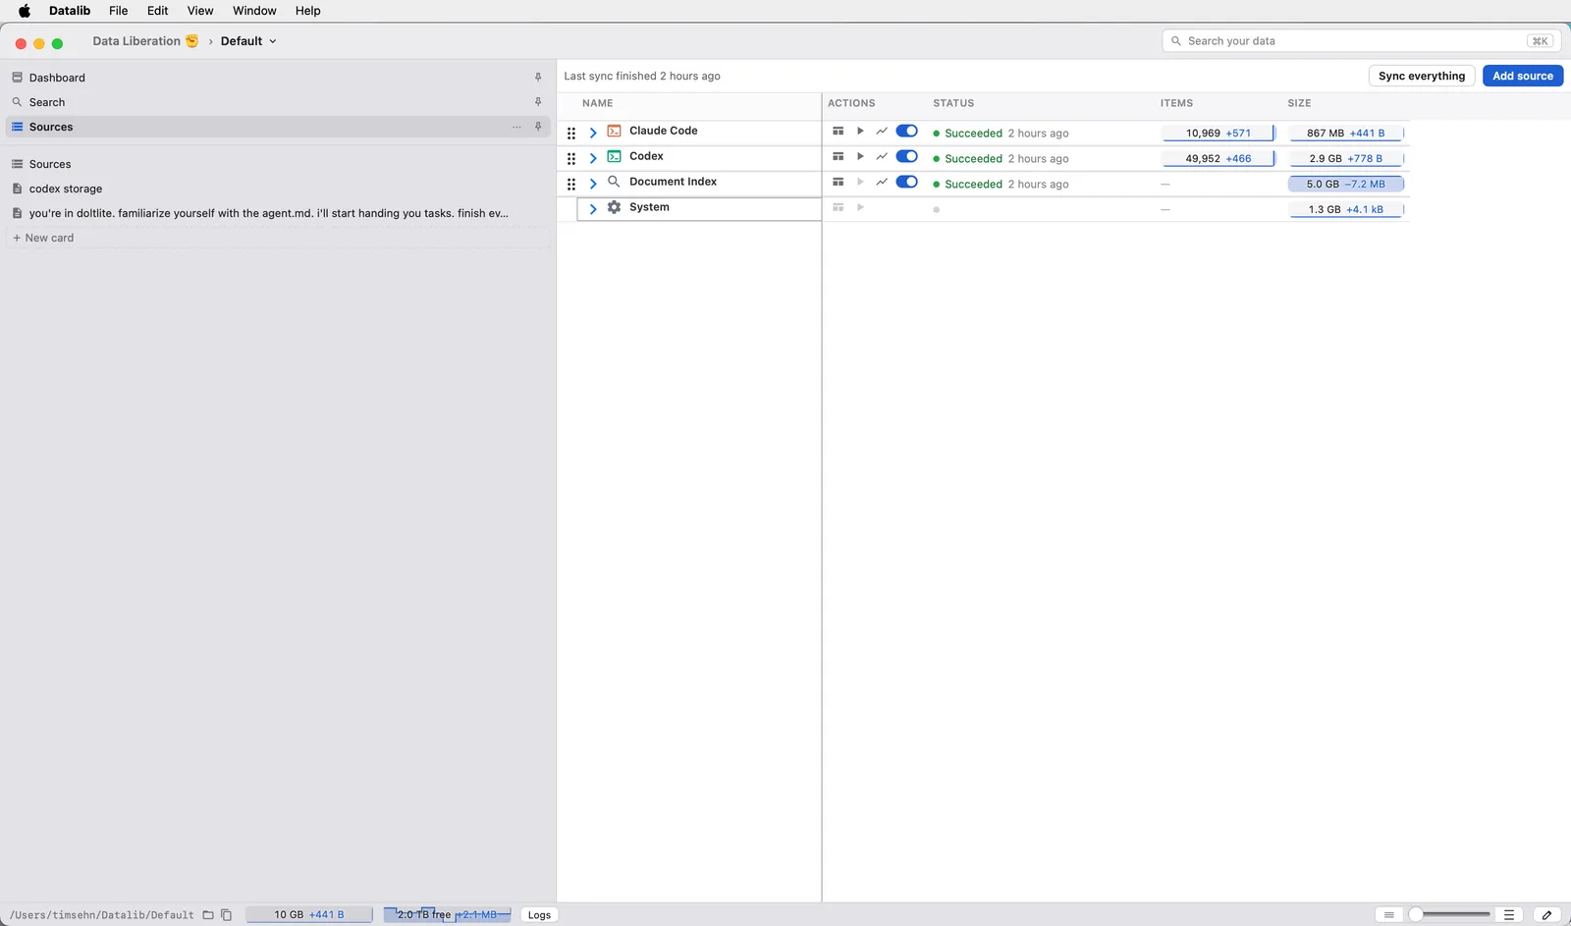Open the codex storage card

(x=278, y=189)
